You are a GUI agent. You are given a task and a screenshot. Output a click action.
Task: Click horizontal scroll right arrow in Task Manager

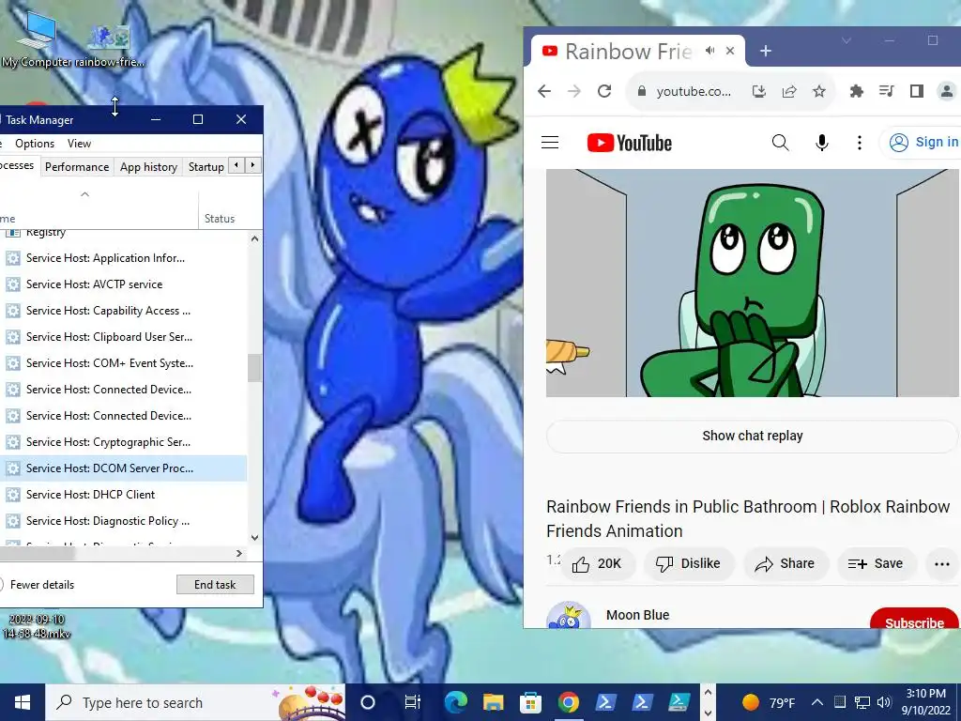239,554
